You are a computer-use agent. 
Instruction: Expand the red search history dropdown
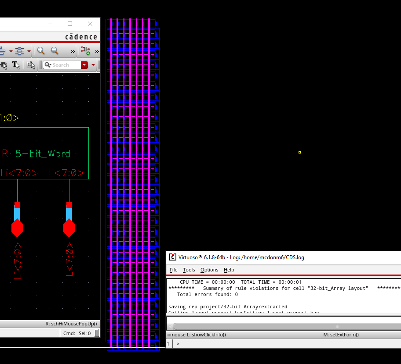point(84,65)
